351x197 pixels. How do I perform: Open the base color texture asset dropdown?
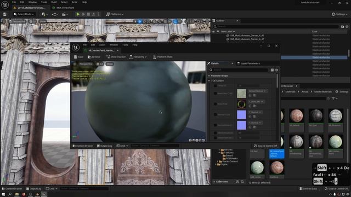(257, 91)
